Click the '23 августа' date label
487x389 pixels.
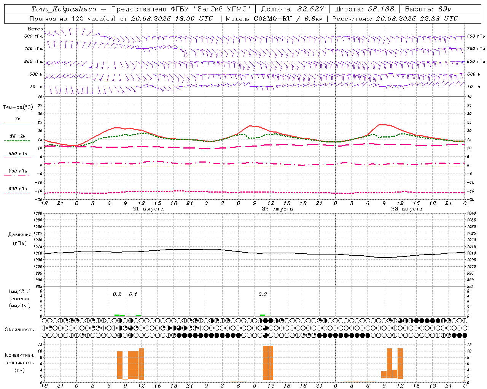[407, 209]
